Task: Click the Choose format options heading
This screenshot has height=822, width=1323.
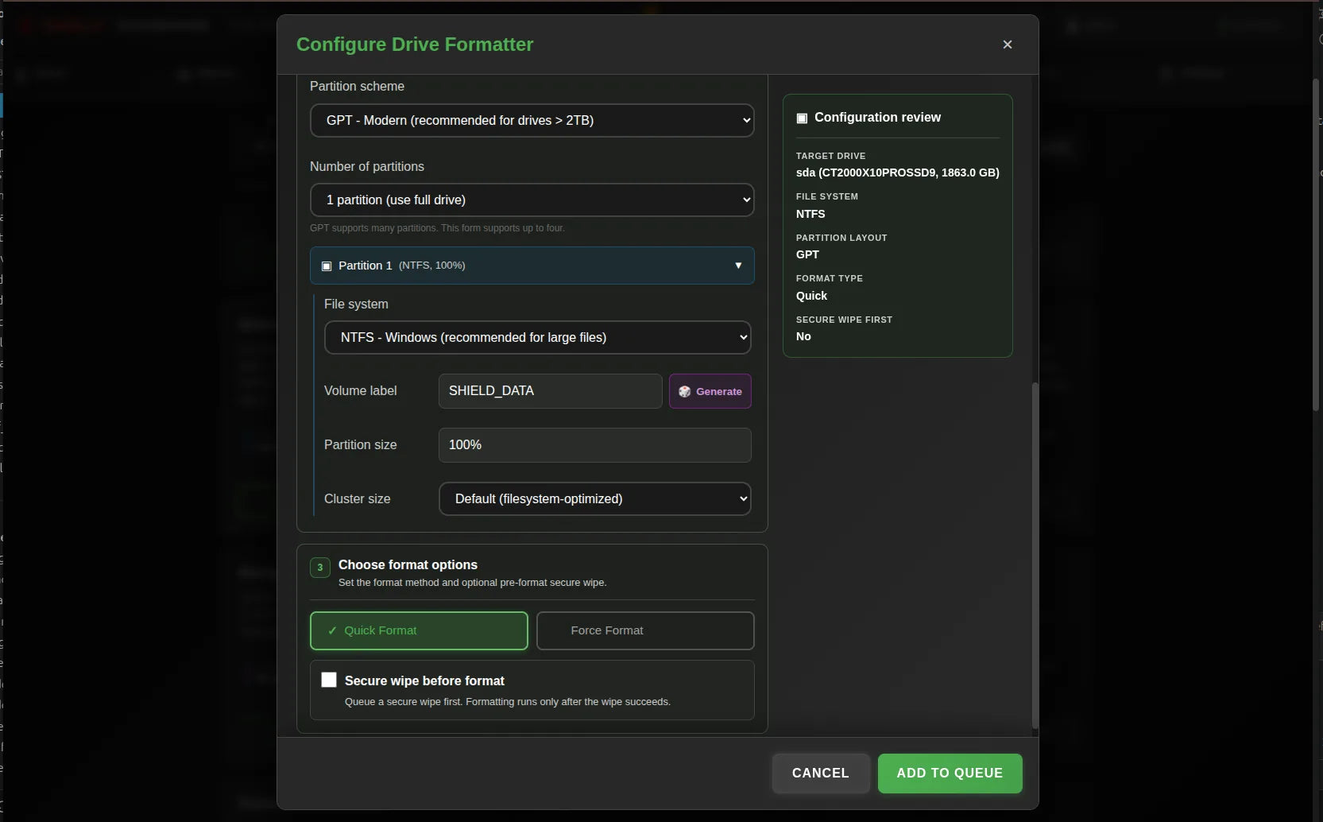Action: click(x=408, y=564)
